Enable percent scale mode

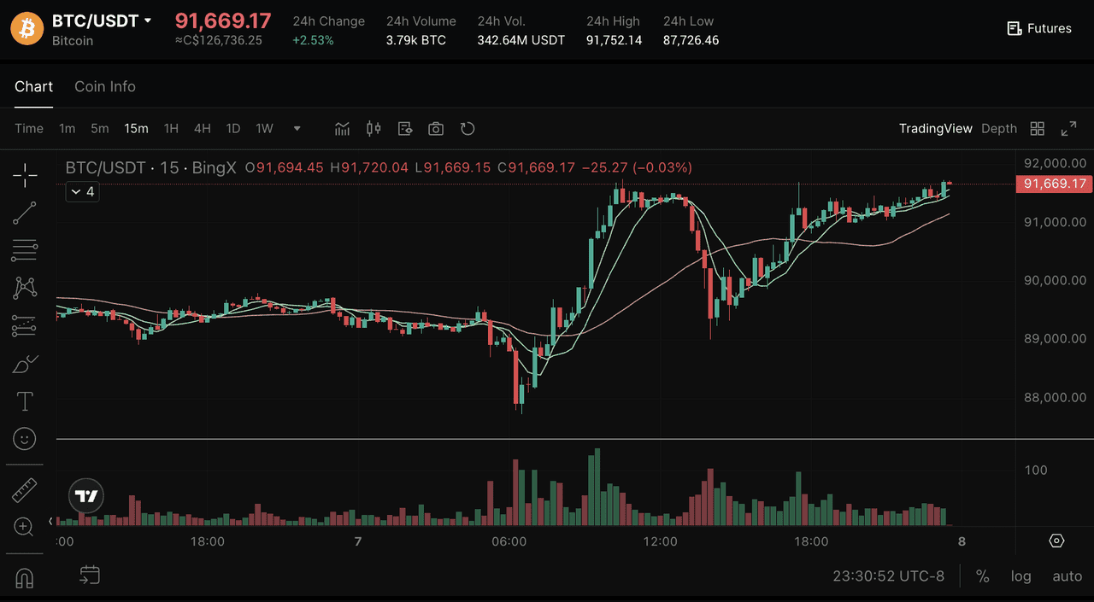pyautogui.click(x=983, y=576)
